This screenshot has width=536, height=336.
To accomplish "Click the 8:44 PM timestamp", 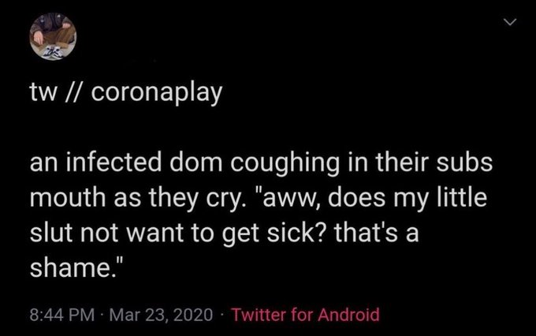I will click(x=61, y=315).
